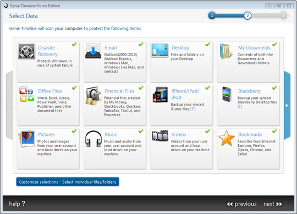Click the Genie Timeline logo in title bar
Image resolution: width=297 pixels, height=214 pixels.
tap(6, 6)
